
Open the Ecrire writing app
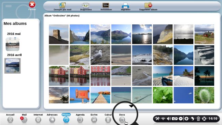pyautogui.click(x=94, y=120)
